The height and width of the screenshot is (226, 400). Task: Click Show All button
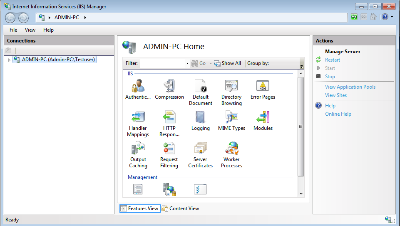[x=228, y=63]
